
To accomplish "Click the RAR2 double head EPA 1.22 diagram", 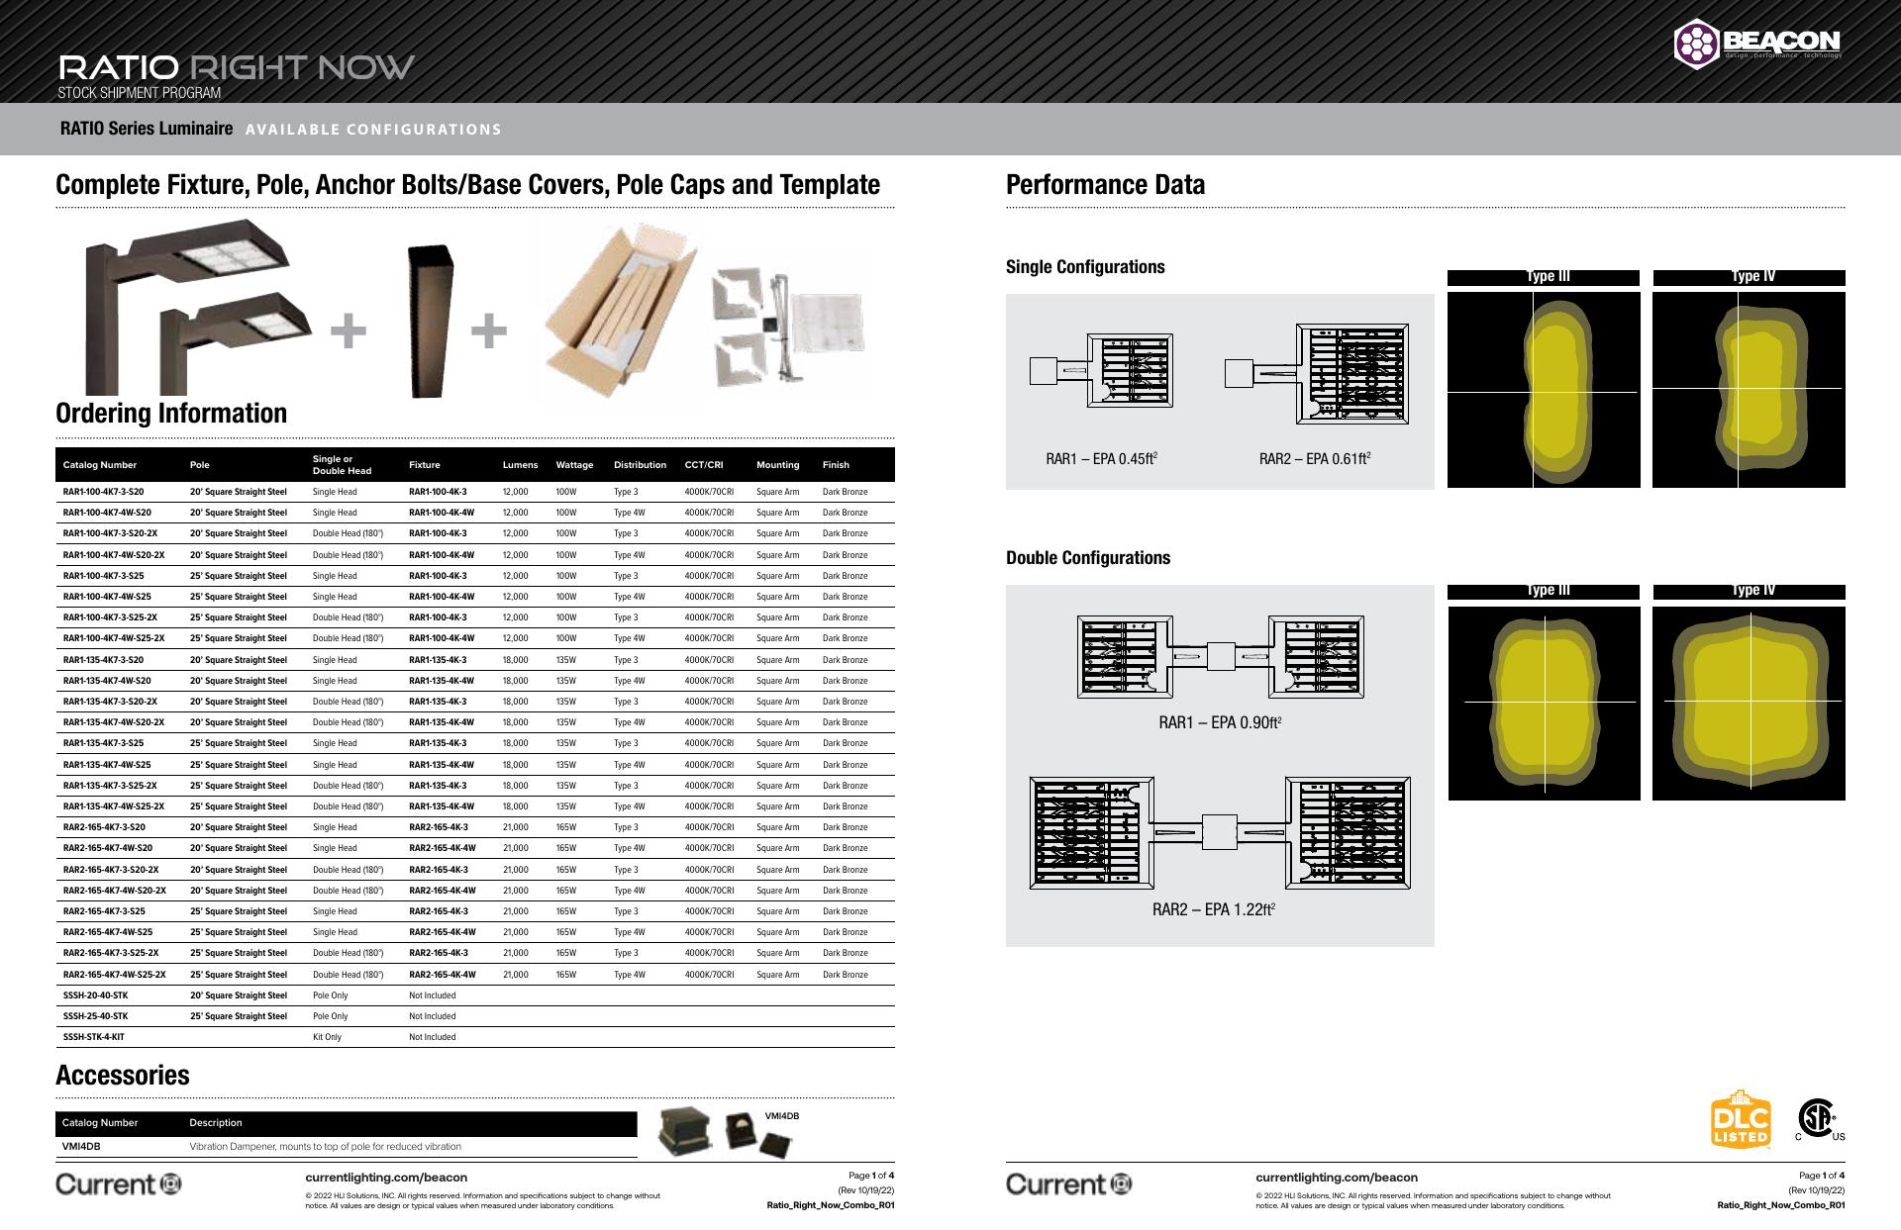I will 1220,832.
